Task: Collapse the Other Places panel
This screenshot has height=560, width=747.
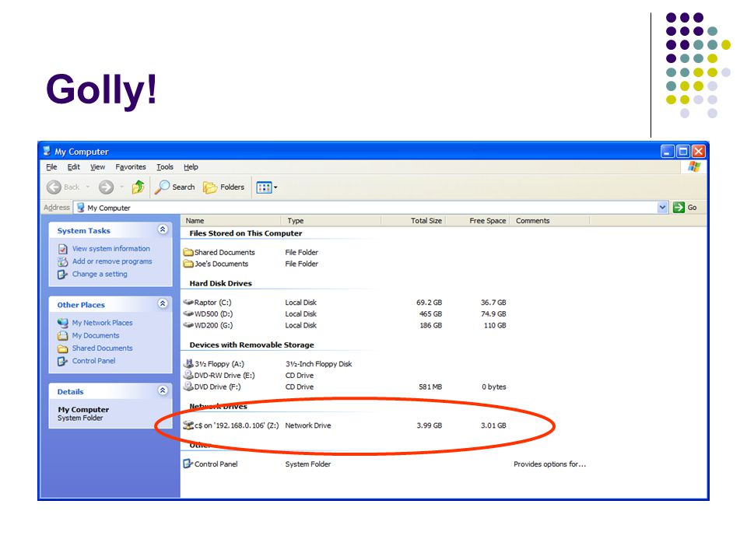Action: click(163, 303)
